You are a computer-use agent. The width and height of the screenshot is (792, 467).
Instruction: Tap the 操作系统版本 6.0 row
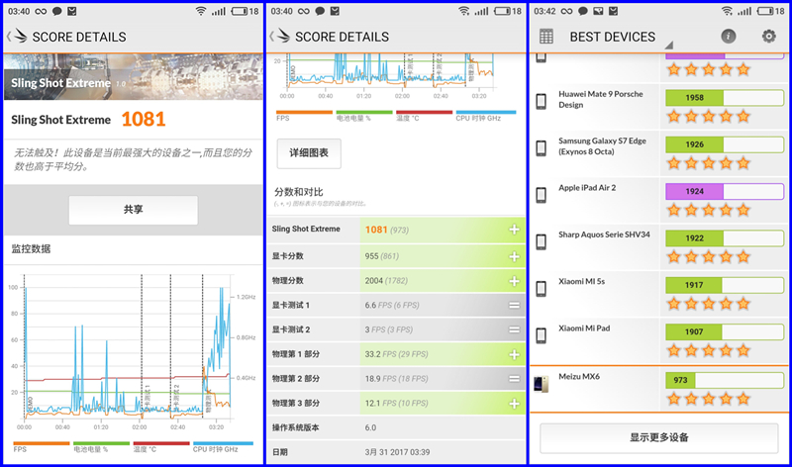click(x=396, y=427)
